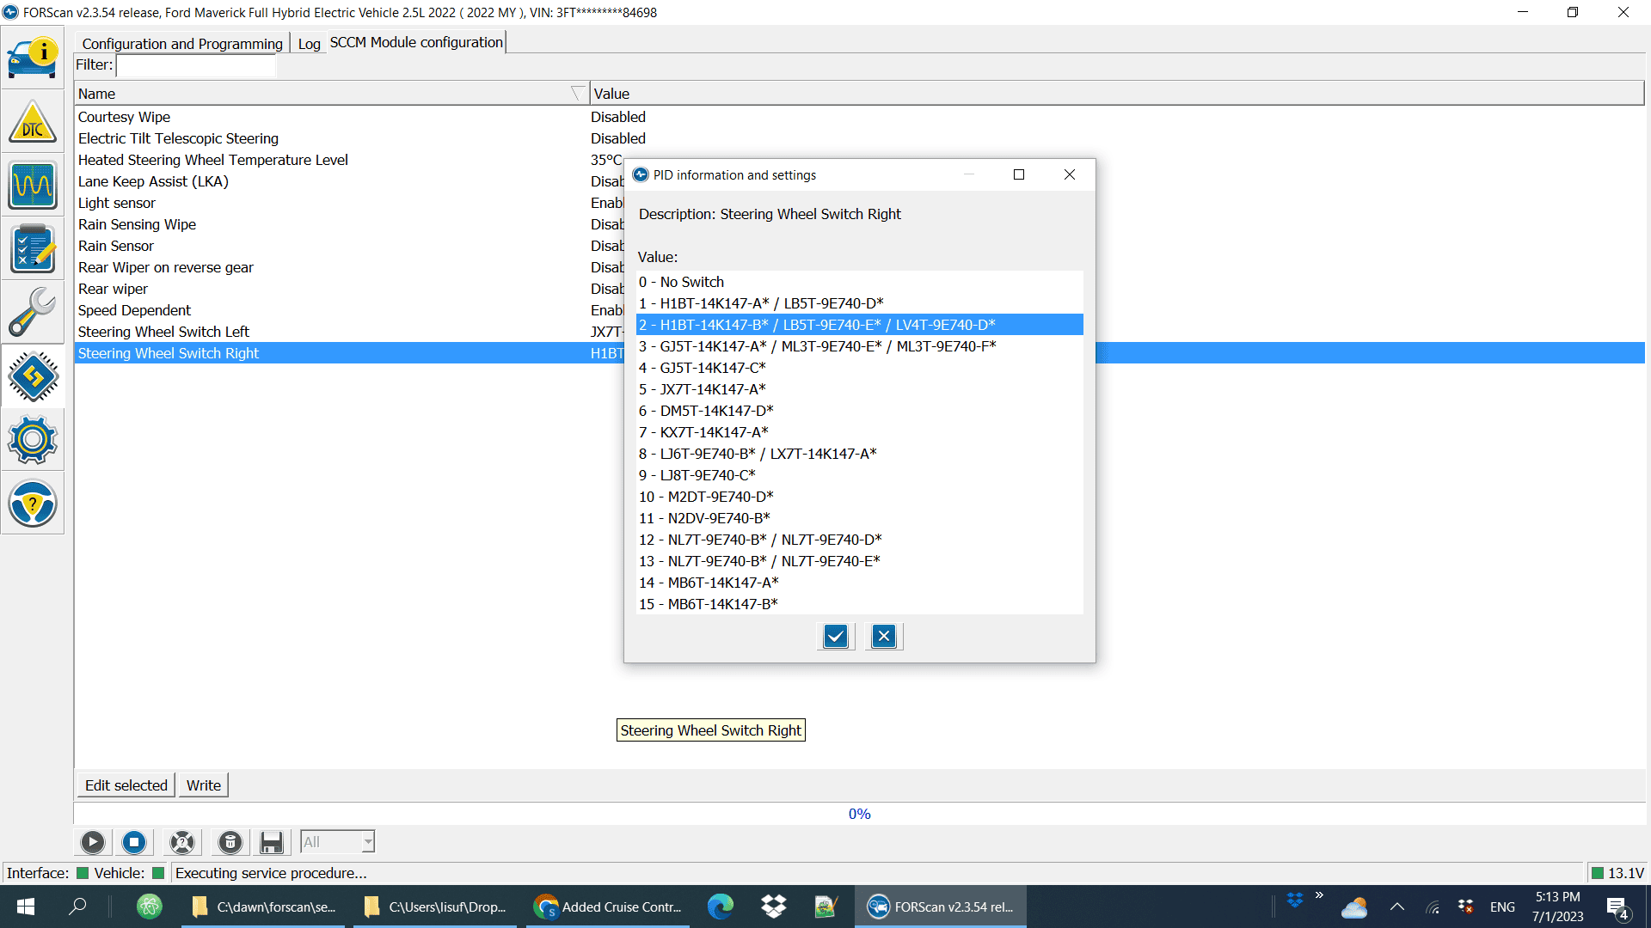The image size is (1651, 928).
Task: Select Rear Wiper on reverse gear row
Action: click(348, 267)
